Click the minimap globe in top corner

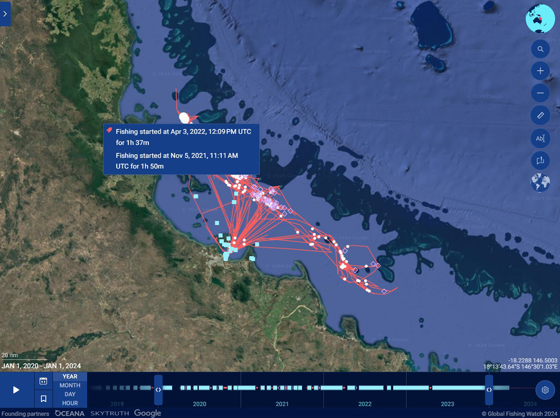coord(540,18)
